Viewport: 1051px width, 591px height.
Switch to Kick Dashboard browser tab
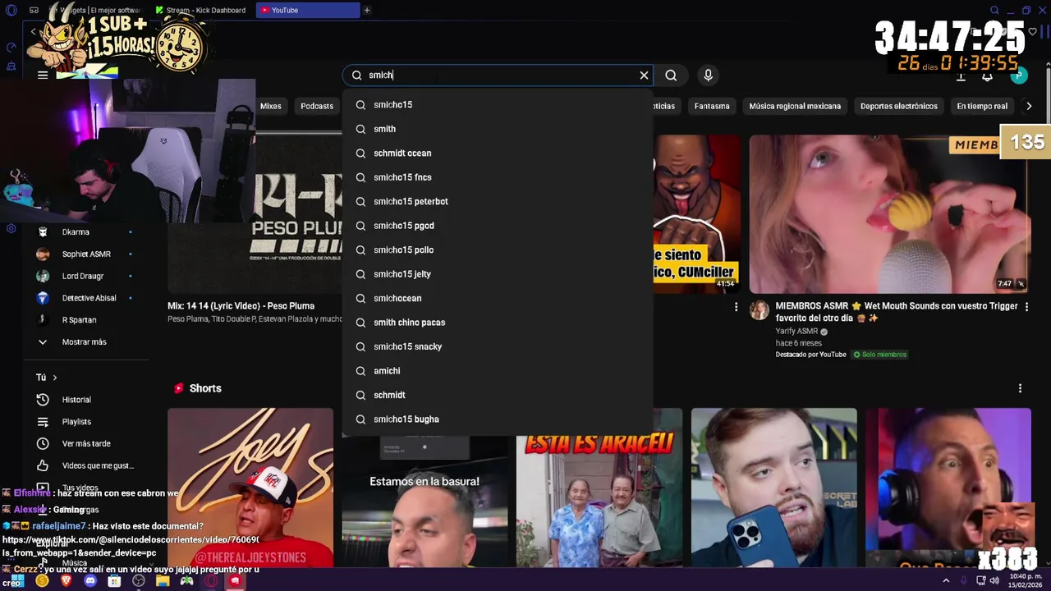tap(204, 10)
